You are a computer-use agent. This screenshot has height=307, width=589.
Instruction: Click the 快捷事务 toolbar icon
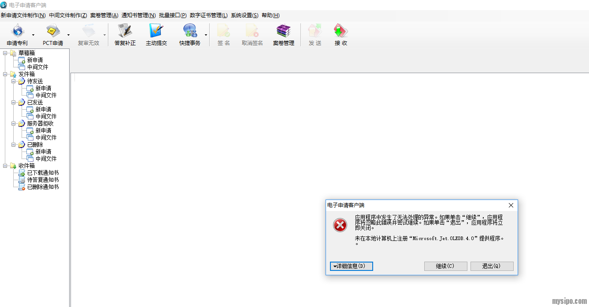click(190, 32)
